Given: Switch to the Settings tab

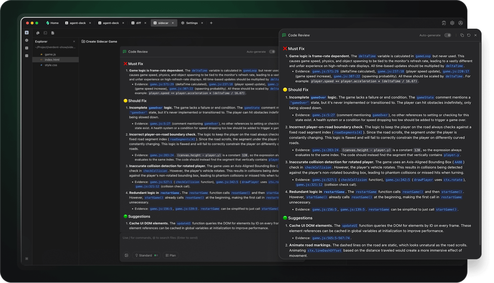Looking at the screenshot, I should point(192,23).
